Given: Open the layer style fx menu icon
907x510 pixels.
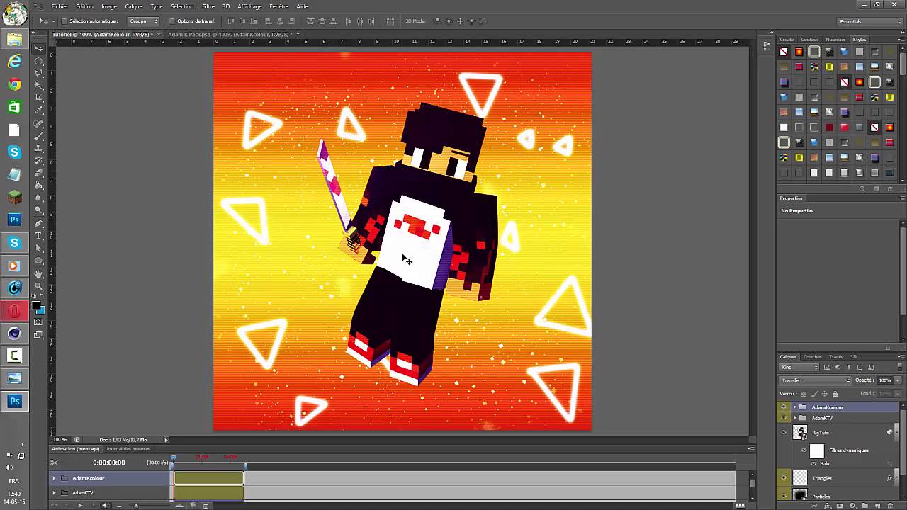Looking at the screenshot, I should (x=827, y=505).
